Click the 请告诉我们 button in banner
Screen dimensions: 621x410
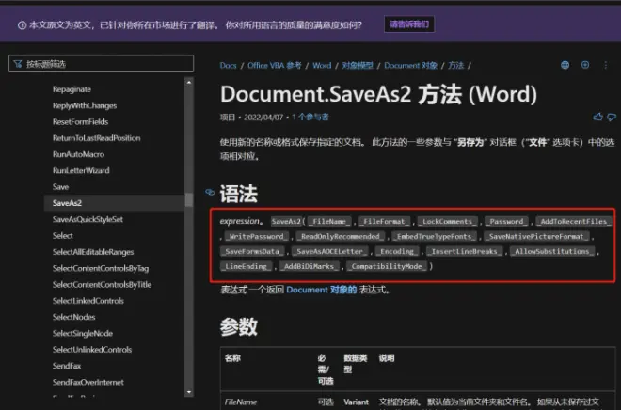click(x=409, y=24)
